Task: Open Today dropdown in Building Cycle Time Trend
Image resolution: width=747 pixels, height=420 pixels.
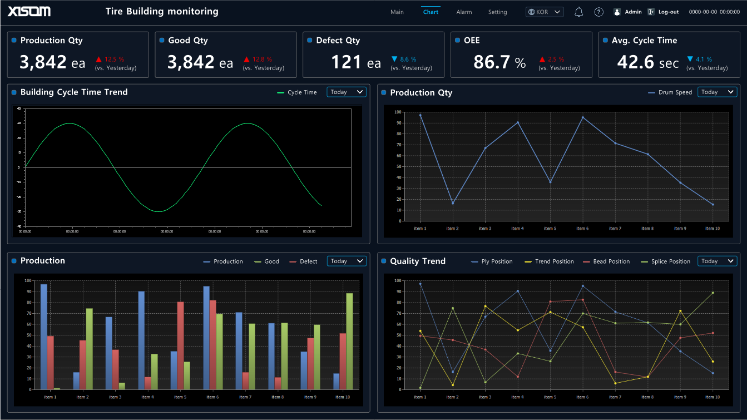Action: point(347,92)
